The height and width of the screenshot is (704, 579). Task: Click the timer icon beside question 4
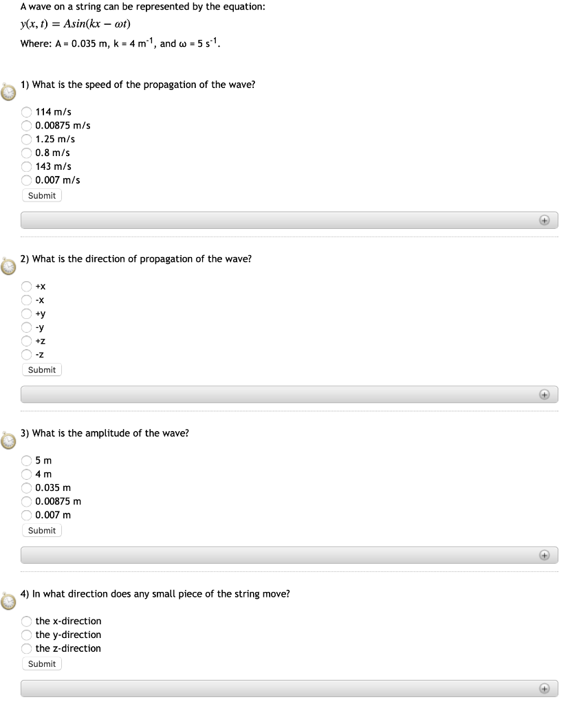coord(8,601)
